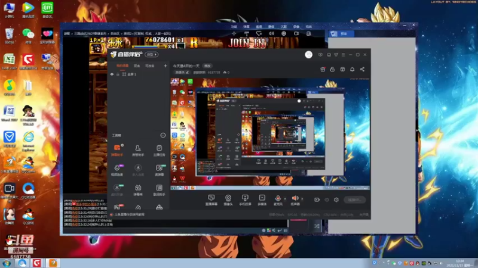Toggle the preview eye icon beside settings
478x268 pixels.
point(327,200)
